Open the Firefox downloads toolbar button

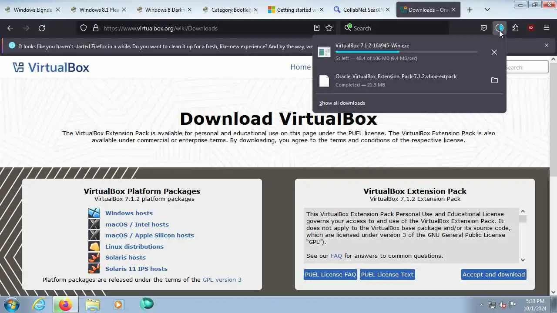[500, 28]
